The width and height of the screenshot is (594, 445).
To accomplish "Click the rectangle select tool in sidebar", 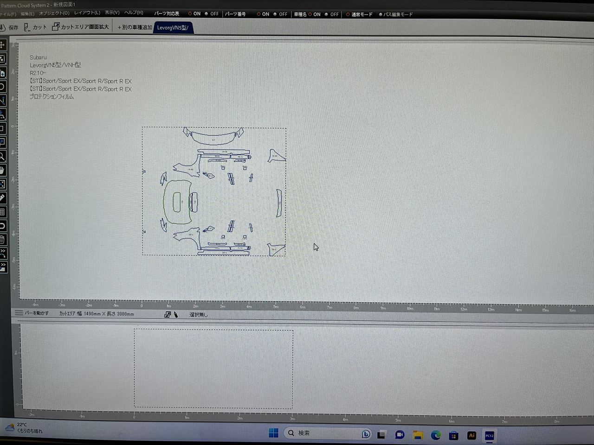I will (2, 128).
